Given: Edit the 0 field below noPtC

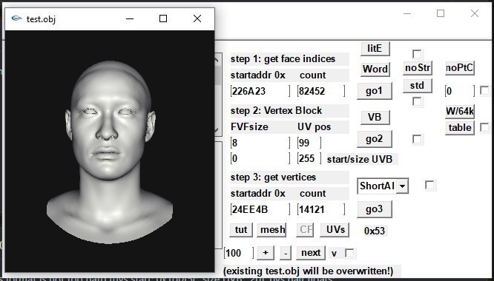Looking at the screenshot, I should (x=460, y=92).
